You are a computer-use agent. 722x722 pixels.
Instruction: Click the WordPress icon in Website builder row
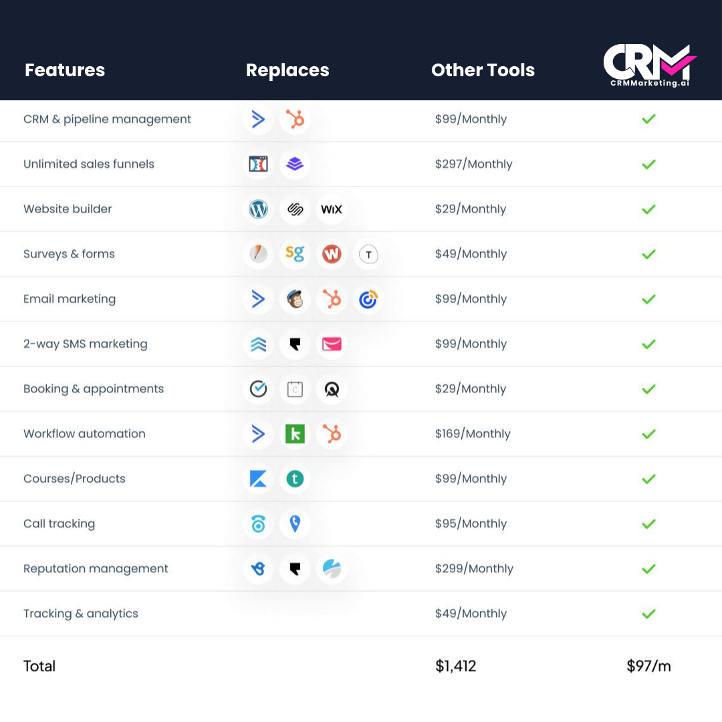258,209
